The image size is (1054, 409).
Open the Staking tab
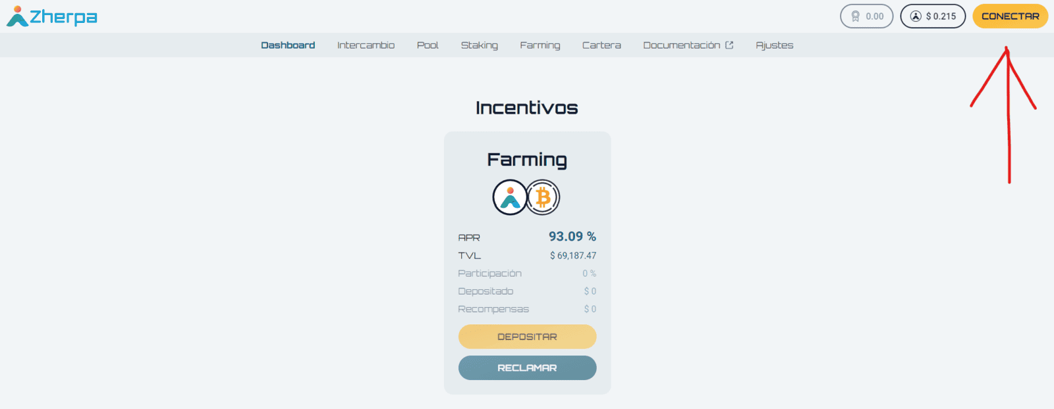pyautogui.click(x=479, y=45)
